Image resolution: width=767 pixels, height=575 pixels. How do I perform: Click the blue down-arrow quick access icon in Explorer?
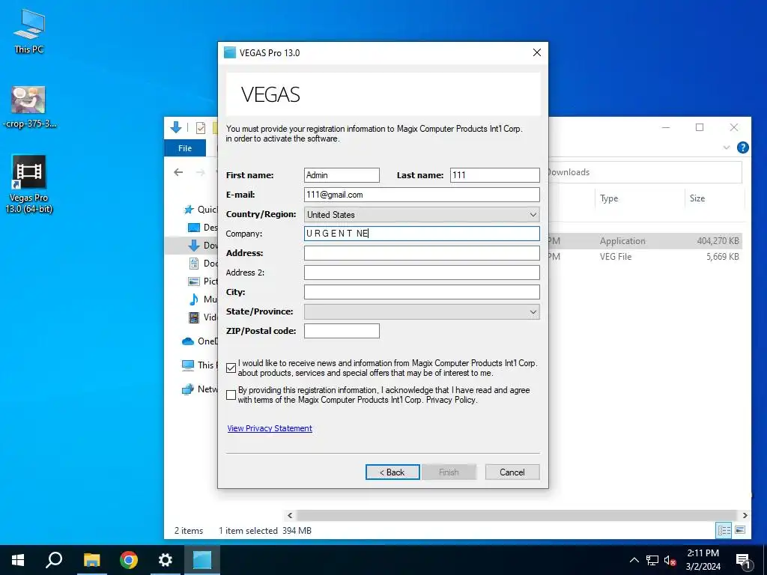click(x=175, y=127)
